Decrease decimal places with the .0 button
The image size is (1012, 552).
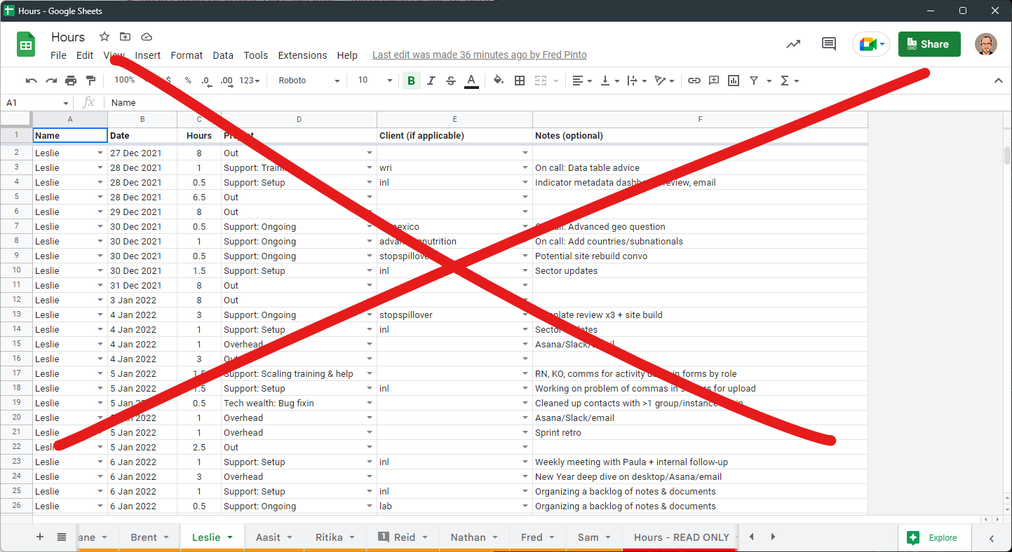pos(206,81)
